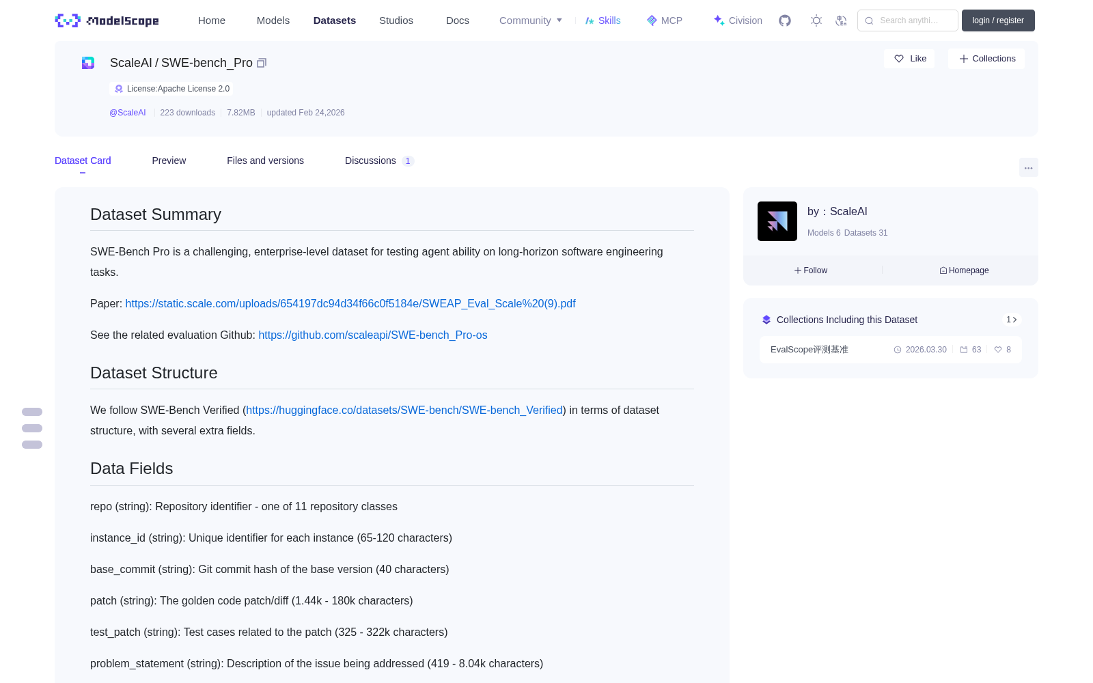Go to the Home page
Image resolution: width=1093 pixels, height=683 pixels.
[x=212, y=20]
